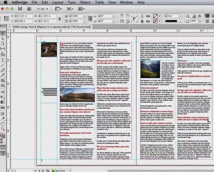
Task: Expand the stroke color flyout arrow
Action: pyautogui.click(x=159, y=21)
